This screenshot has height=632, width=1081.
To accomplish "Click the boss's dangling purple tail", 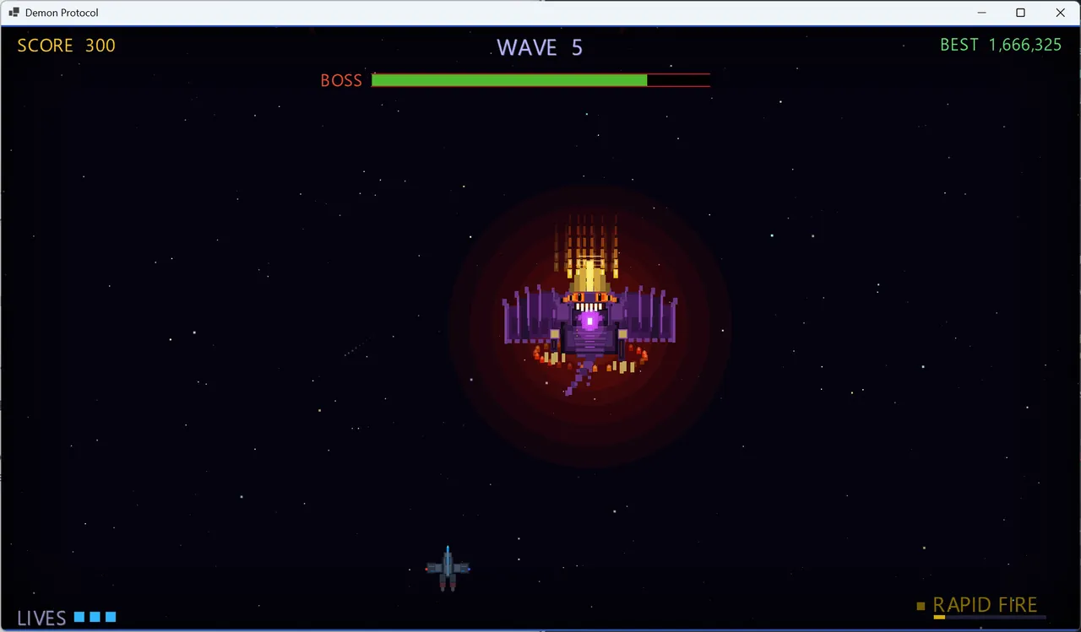I will click(x=580, y=377).
